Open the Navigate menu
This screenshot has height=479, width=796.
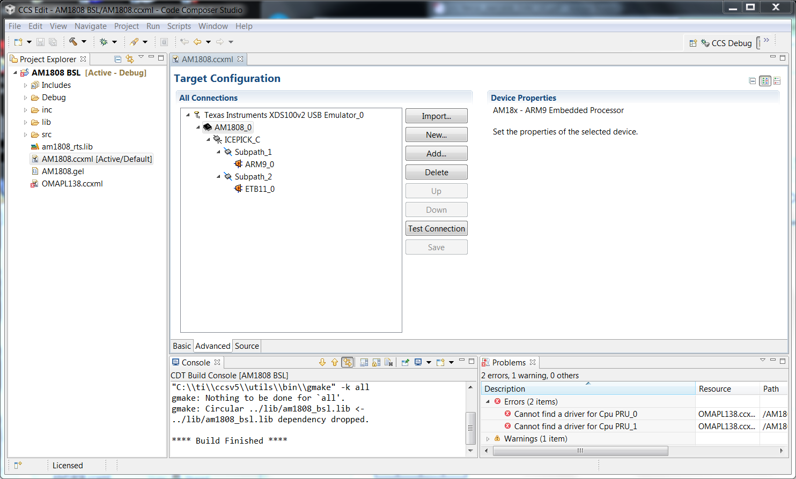point(90,26)
